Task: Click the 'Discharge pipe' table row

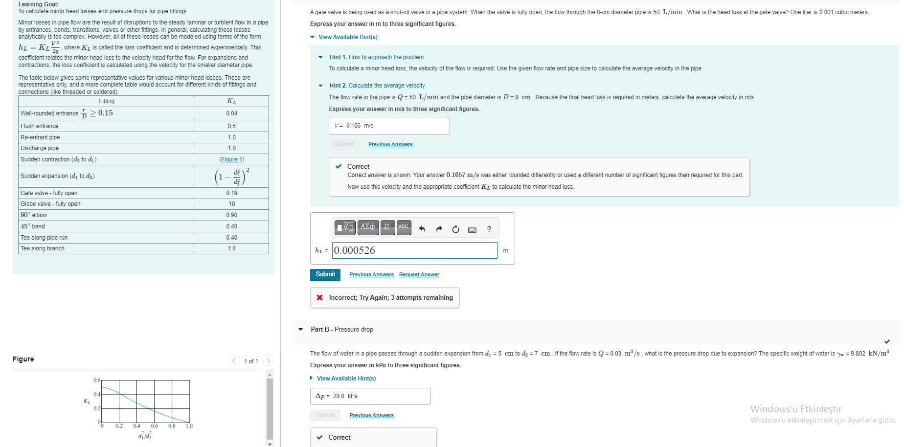Action: (x=143, y=148)
